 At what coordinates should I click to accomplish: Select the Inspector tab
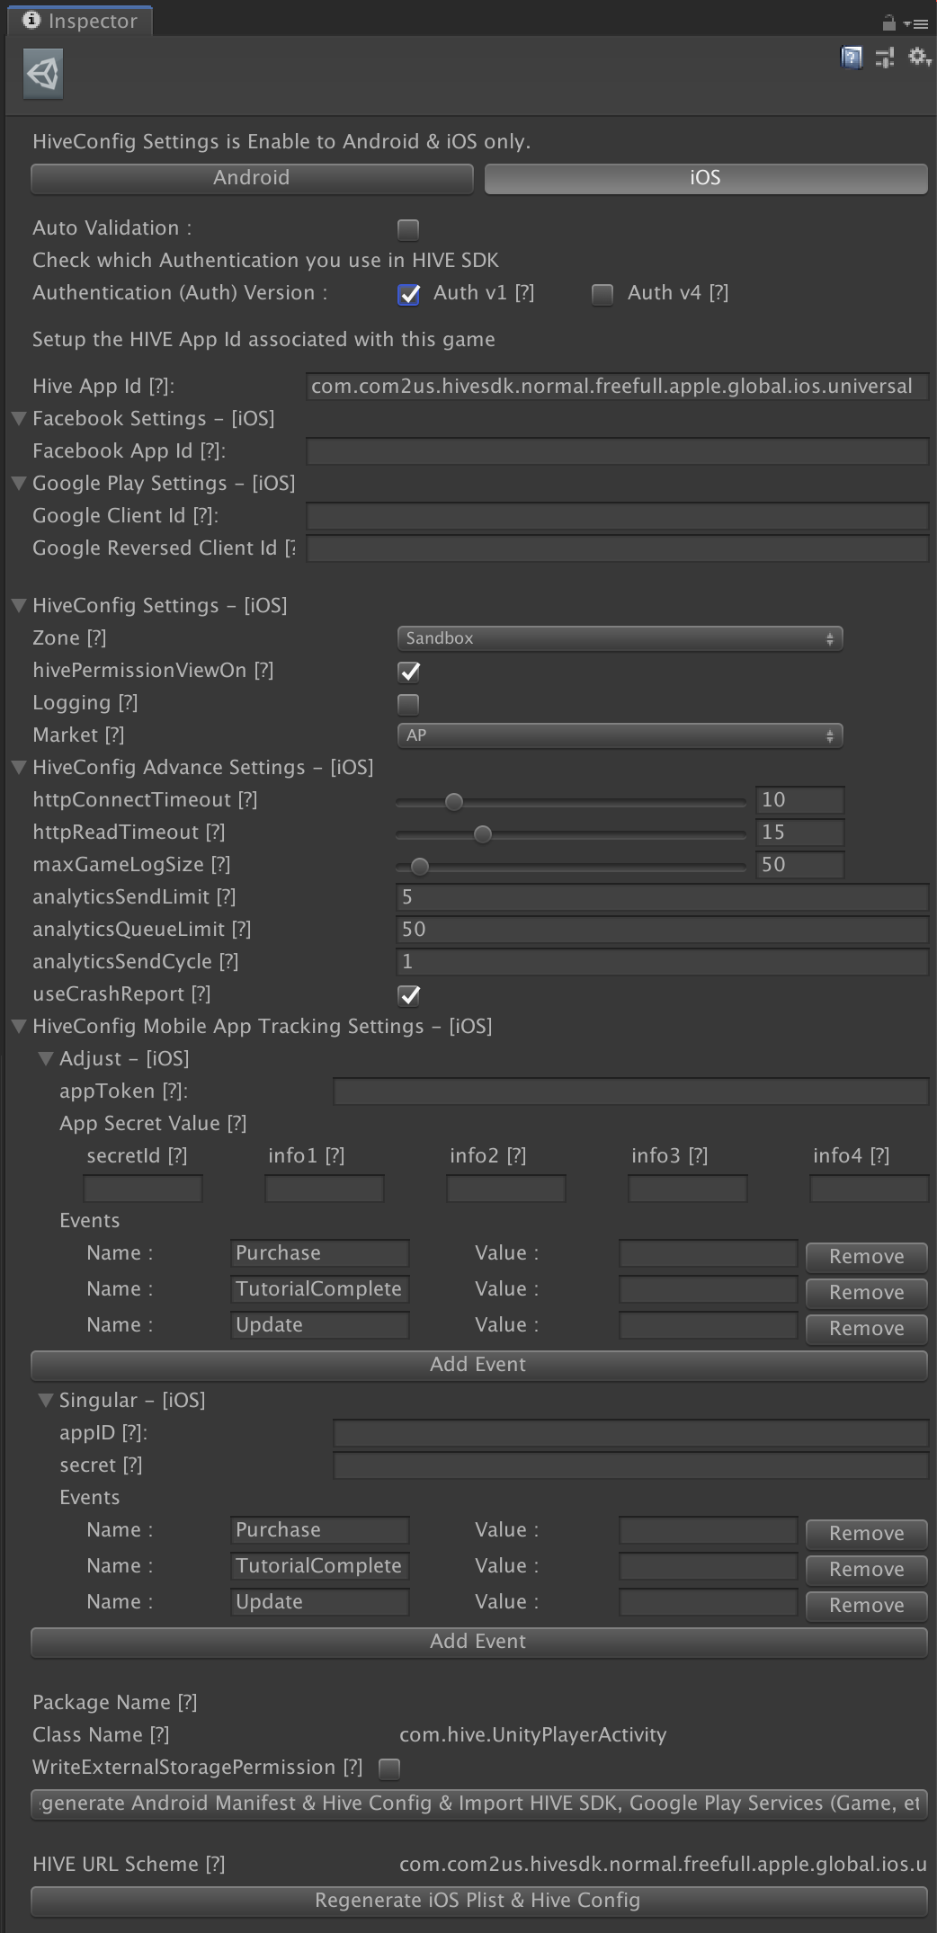tap(80, 22)
